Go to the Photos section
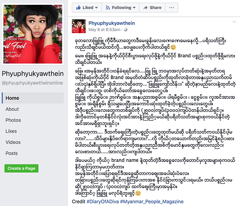The width and height of the screenshot is (240, 206). 13,120
